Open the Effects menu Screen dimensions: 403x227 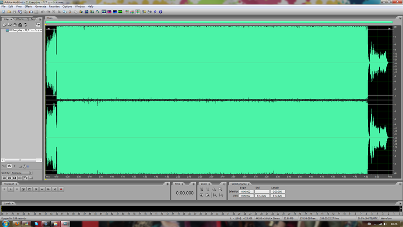click(29, 6)
